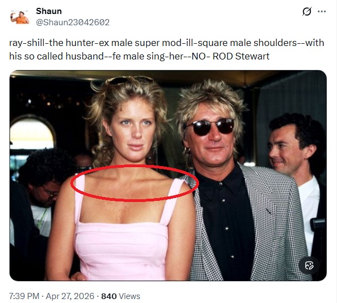
Task: Click the Grok explain-post icon
Action: point(307,12)
